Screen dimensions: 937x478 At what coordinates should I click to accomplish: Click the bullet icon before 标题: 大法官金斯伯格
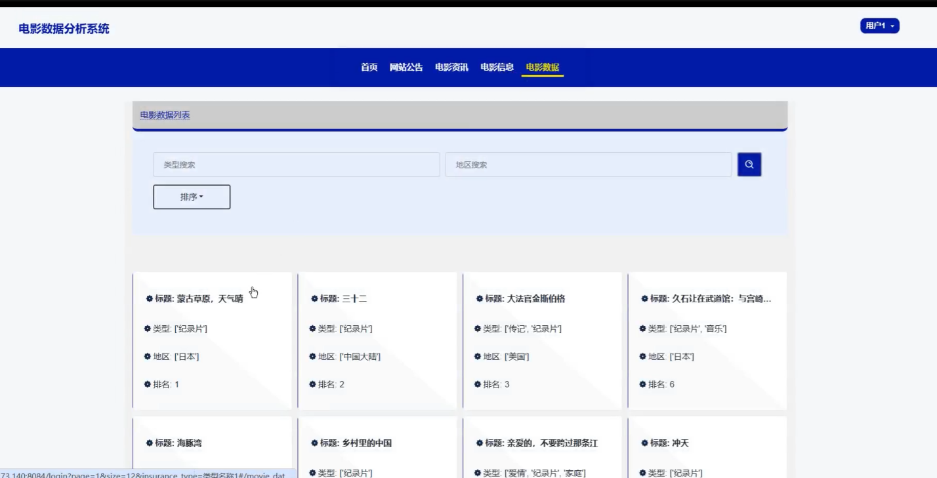click(480, 298)
